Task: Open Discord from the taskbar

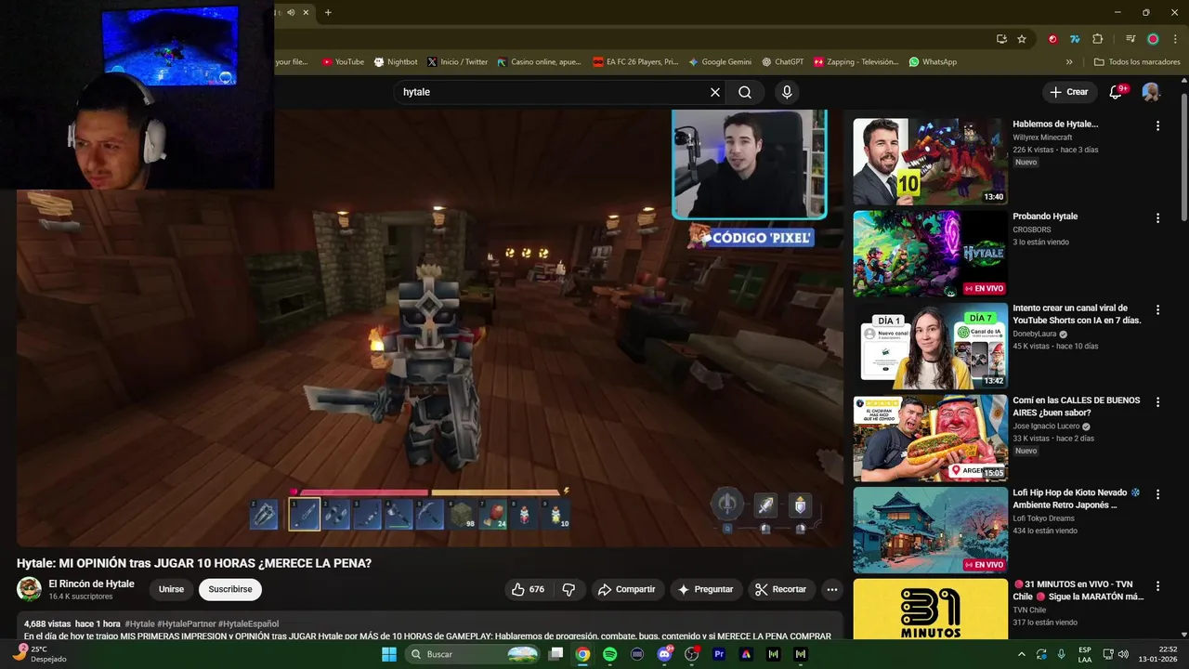Action: tap(664, 654)
